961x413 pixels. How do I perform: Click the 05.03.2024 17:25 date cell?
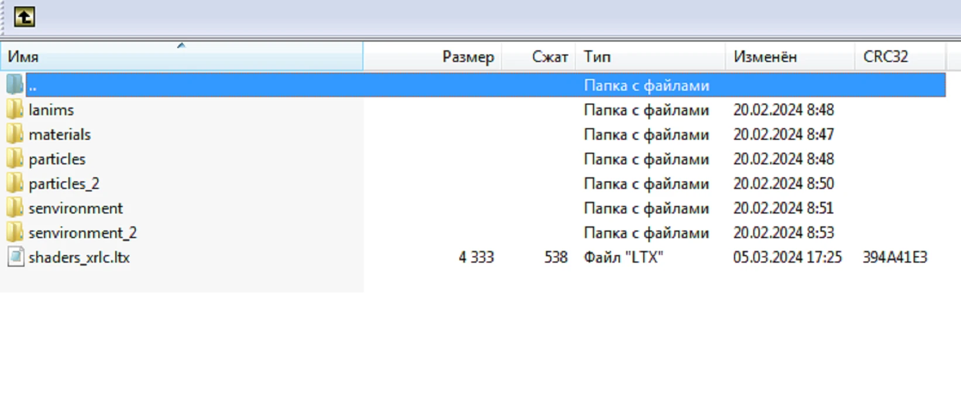pos(787,257)
